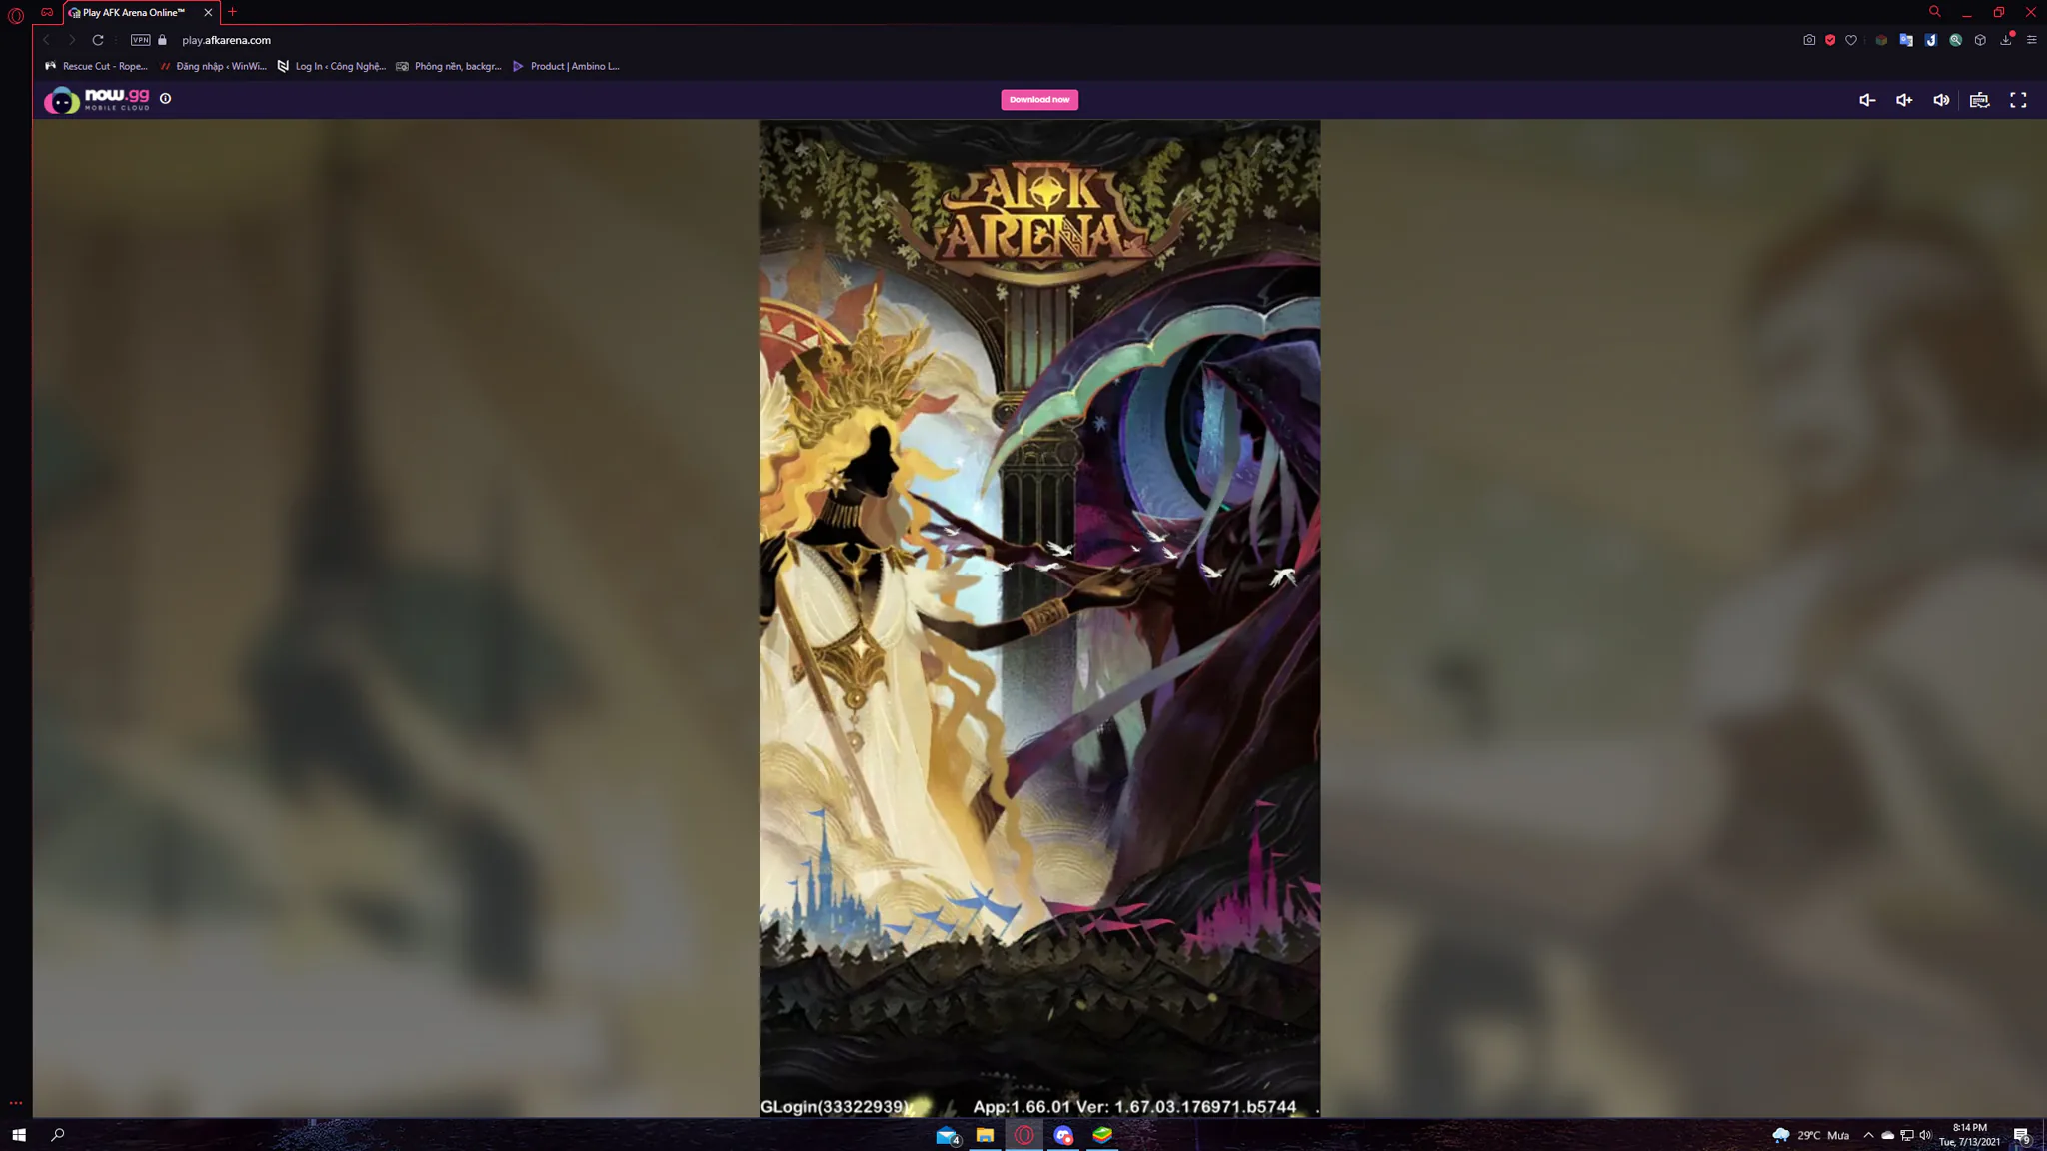Viewport: 2047px width, 1151px height.
Task: Click the Opera GX taskbar icon
Action: point(1024,1135)
